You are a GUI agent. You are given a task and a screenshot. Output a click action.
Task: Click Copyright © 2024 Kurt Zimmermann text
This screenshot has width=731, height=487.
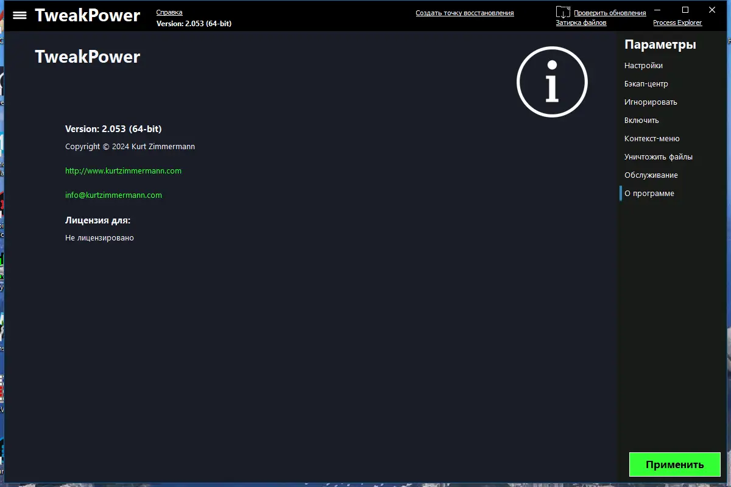130,147
